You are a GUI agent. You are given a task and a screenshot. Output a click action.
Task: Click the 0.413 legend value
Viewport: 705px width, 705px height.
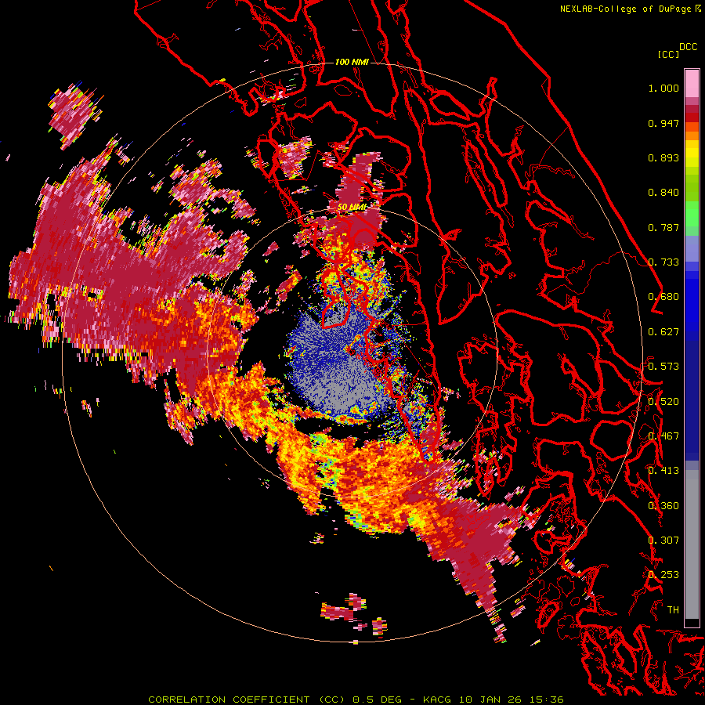click(x=663, y=471)
